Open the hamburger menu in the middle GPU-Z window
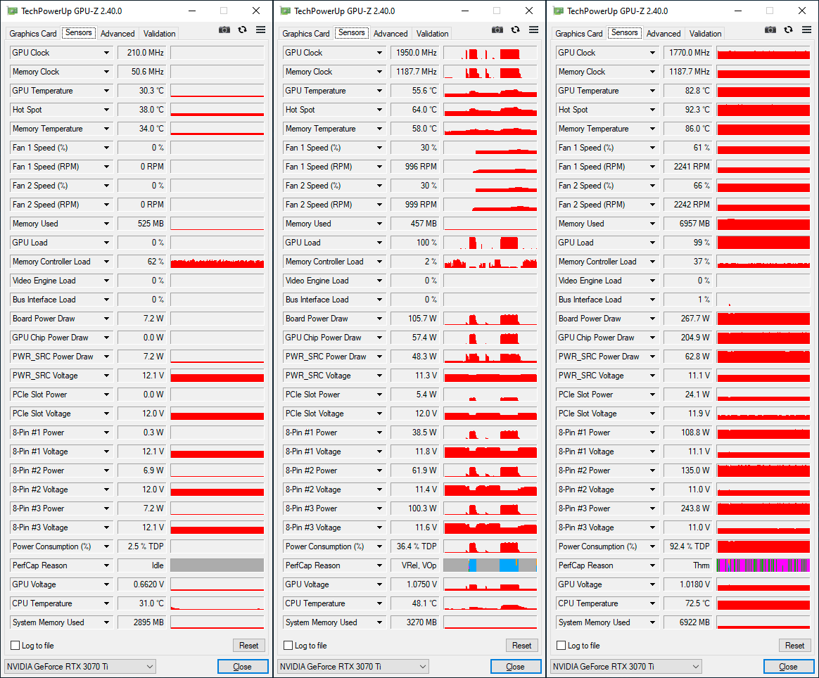This screenshot has height=678, width=819. click(533, 30)
